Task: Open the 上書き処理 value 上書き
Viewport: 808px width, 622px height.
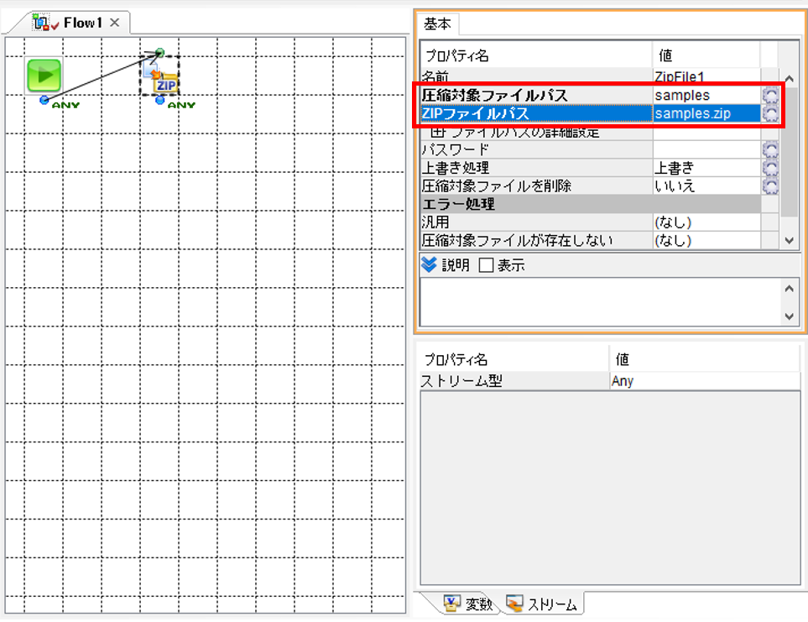Action: 706,168
